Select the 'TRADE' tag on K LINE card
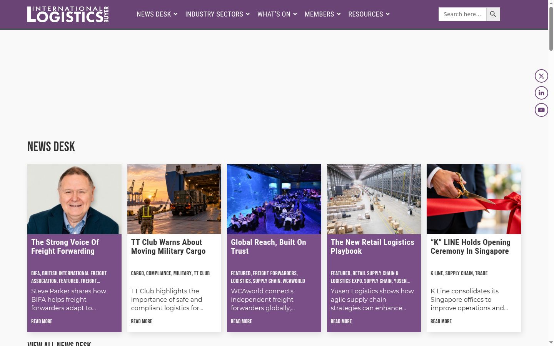 point(481,273)
